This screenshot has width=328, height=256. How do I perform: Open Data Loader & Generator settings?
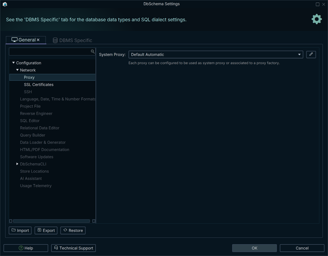[43, 142]
